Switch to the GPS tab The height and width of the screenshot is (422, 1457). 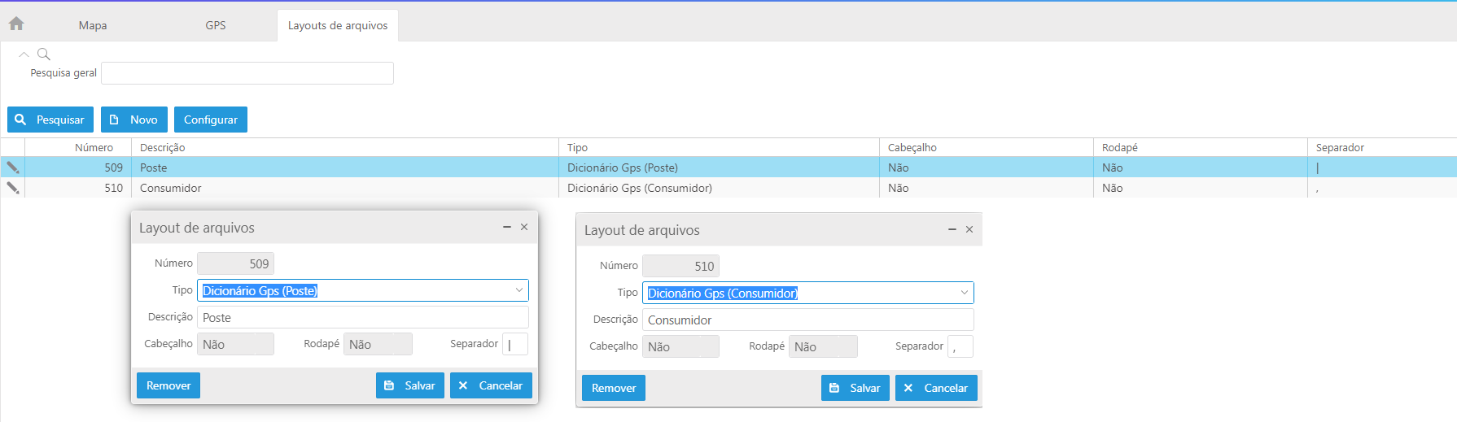(x=216, y=25)
